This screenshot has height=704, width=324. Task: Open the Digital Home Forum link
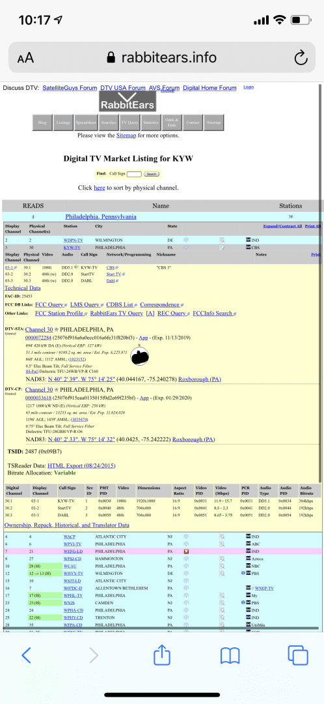click(x=209, y=88)
